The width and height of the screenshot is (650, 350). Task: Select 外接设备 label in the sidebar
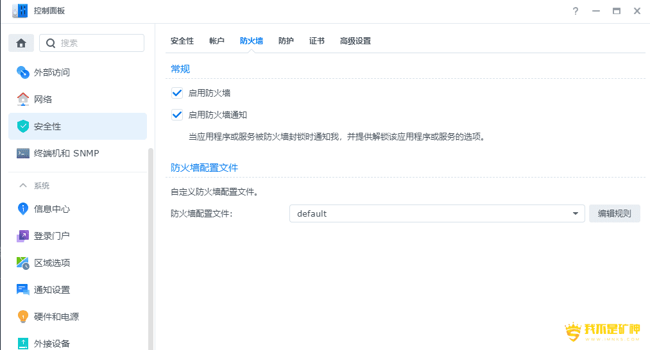point(52,344)
